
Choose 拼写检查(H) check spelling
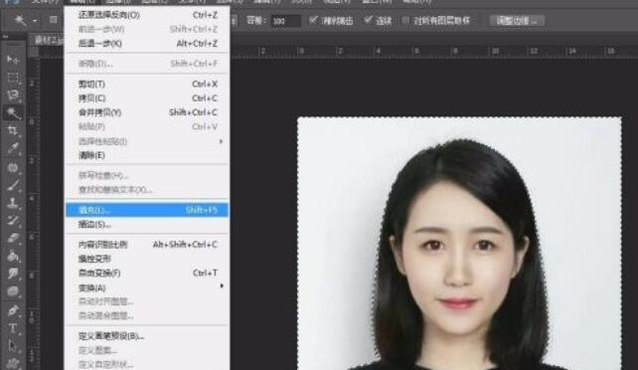pyautogui.click(x=147, y=176)
